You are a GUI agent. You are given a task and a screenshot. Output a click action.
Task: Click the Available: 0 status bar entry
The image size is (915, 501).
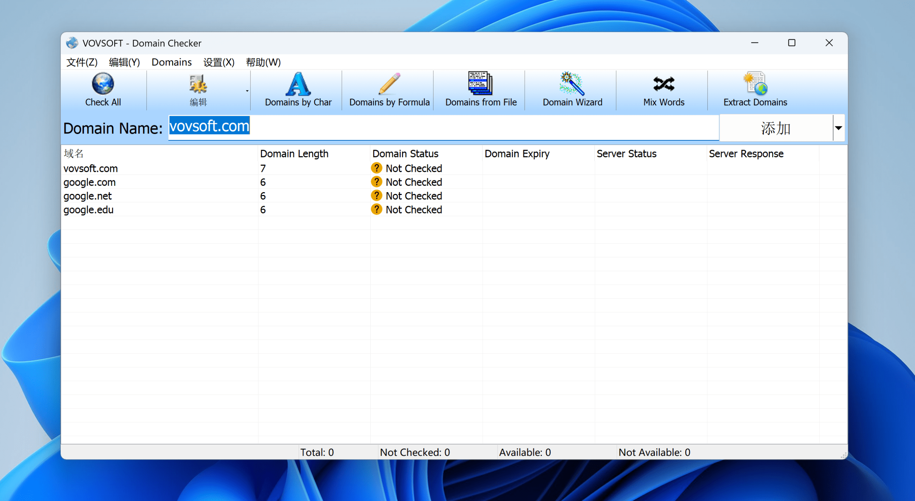[x=525, y=452]
